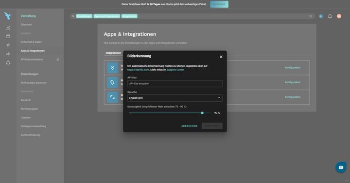Click the external link icon beside API Dokumentation
This screenshot has width=350, height=183.
[58, 60]
